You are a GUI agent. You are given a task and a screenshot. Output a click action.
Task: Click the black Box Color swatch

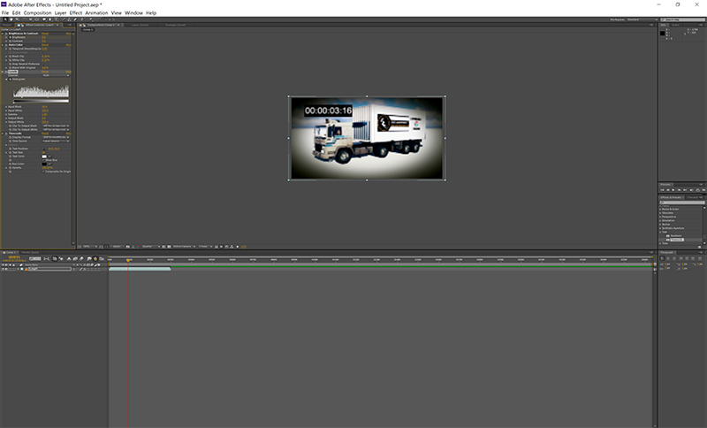coord(45,164)
